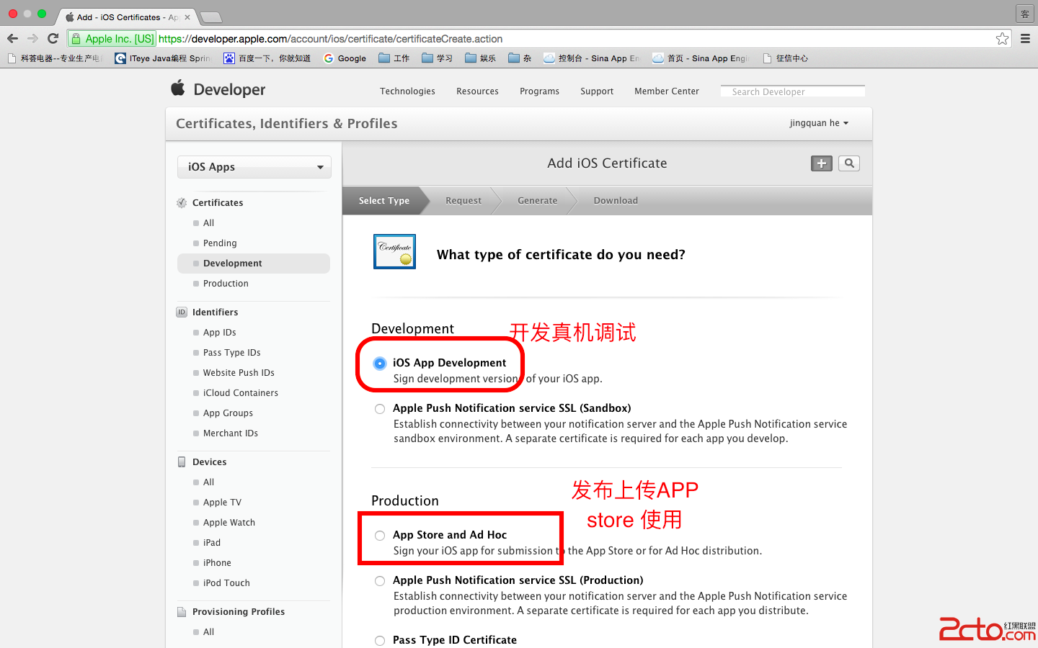Viewport: 1038px width, 648px height.
Task: Select iOS App Development radio button
Action: pos(380,364)
